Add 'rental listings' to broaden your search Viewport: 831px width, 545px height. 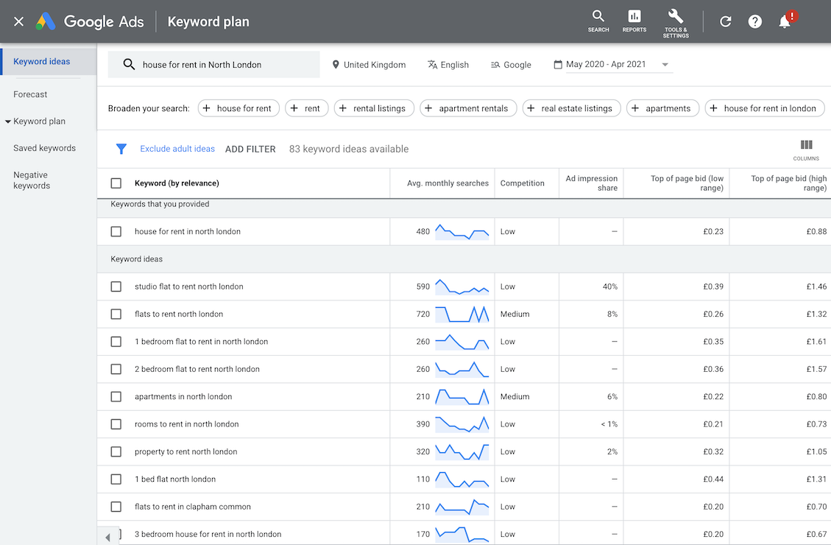click(x=374, y=108)
